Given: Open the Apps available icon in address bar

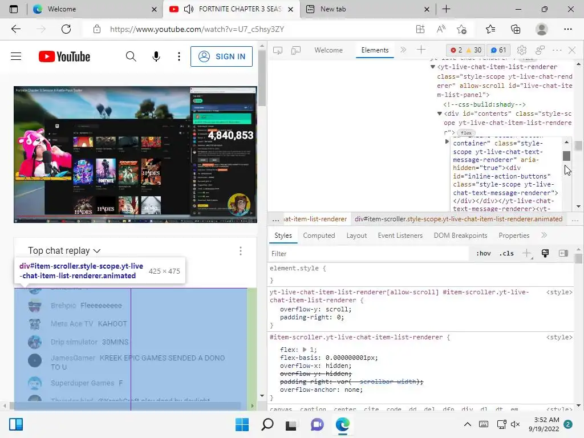Looking at the screenshot, I should coord(420,29).
